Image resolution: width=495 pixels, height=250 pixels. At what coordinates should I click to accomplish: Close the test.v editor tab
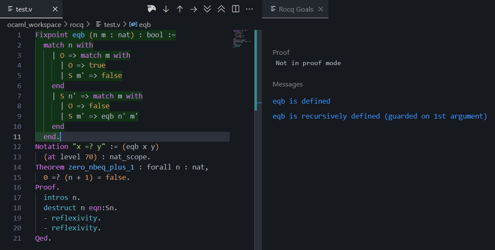(x=55, y=9)
